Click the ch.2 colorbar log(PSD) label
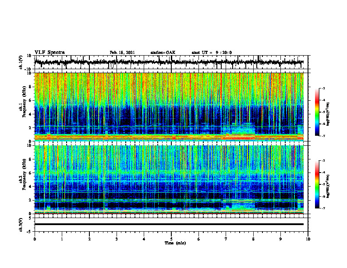This screenshot has height=268, width=347. 328,186
